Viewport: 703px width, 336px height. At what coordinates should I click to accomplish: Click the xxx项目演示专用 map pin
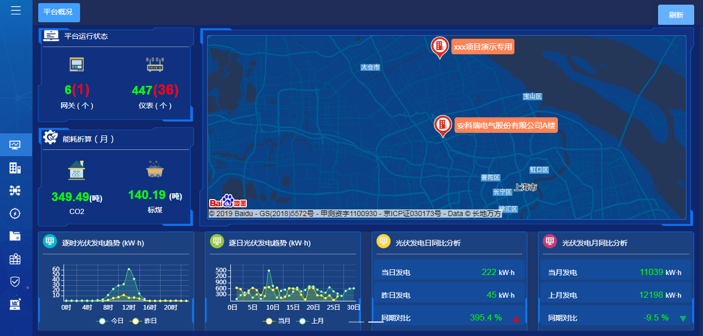click(440, 47)
